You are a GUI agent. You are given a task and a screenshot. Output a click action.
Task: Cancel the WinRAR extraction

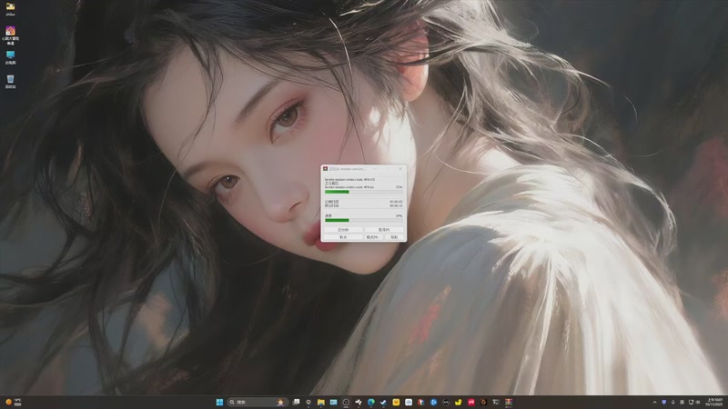(343, 237)
